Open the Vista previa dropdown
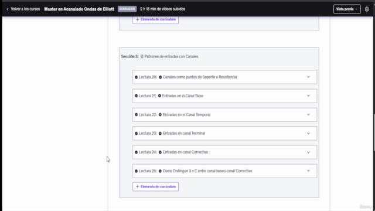Image resolution: width=375 pixels, height=211 pixels. (x=347, y=9)
